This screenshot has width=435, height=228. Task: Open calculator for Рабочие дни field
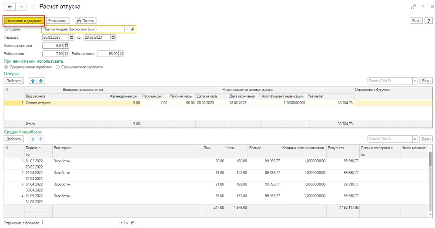[x=67, y=54]
